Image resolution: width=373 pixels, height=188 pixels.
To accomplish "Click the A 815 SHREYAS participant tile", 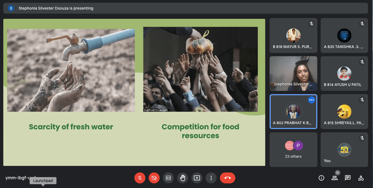I will [344, 111].
